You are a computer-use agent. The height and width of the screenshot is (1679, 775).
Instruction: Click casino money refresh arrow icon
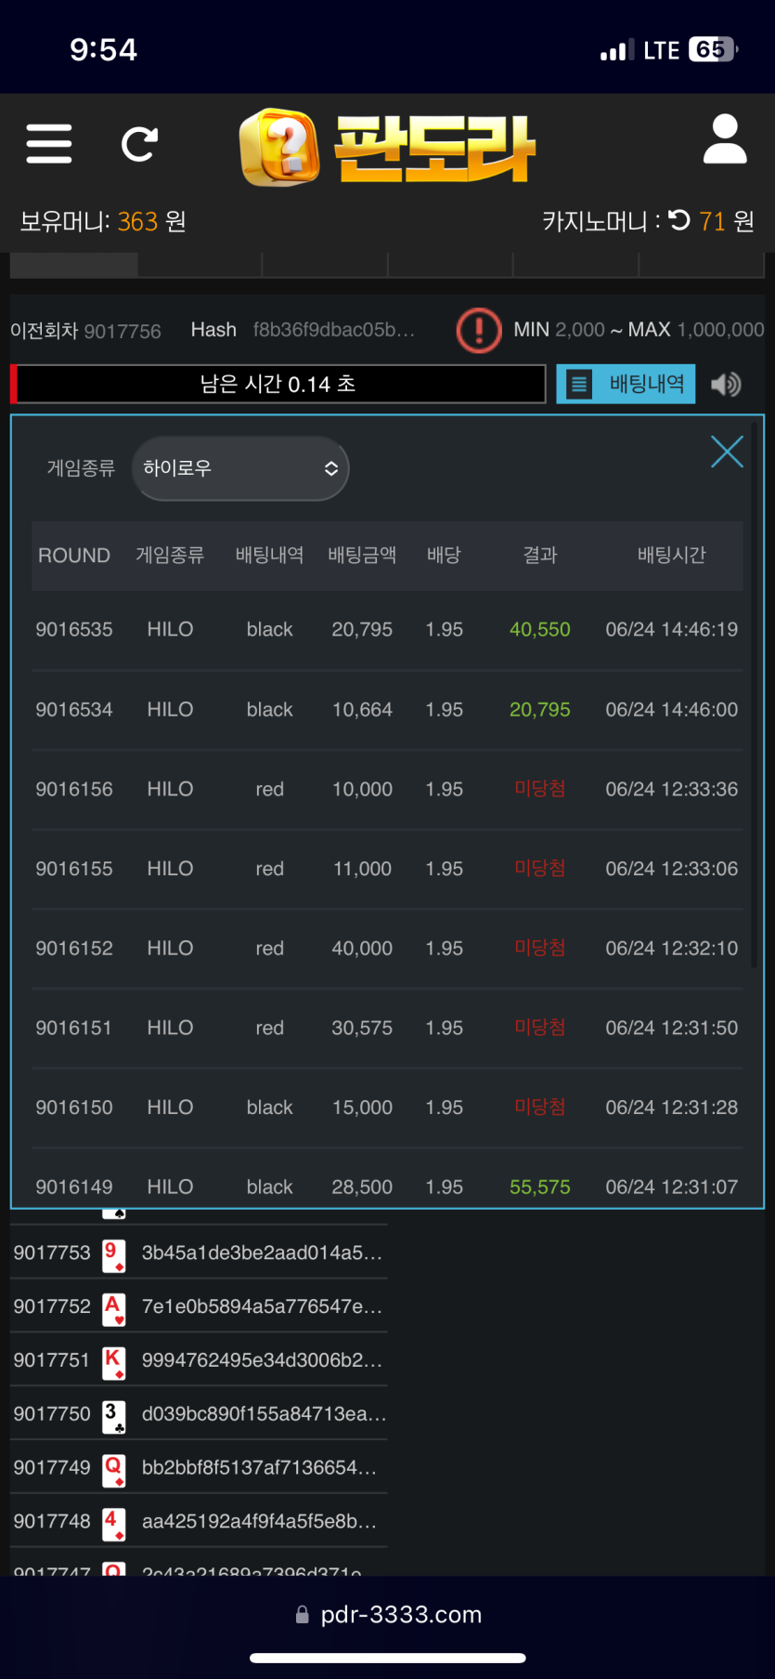(679, 220)
